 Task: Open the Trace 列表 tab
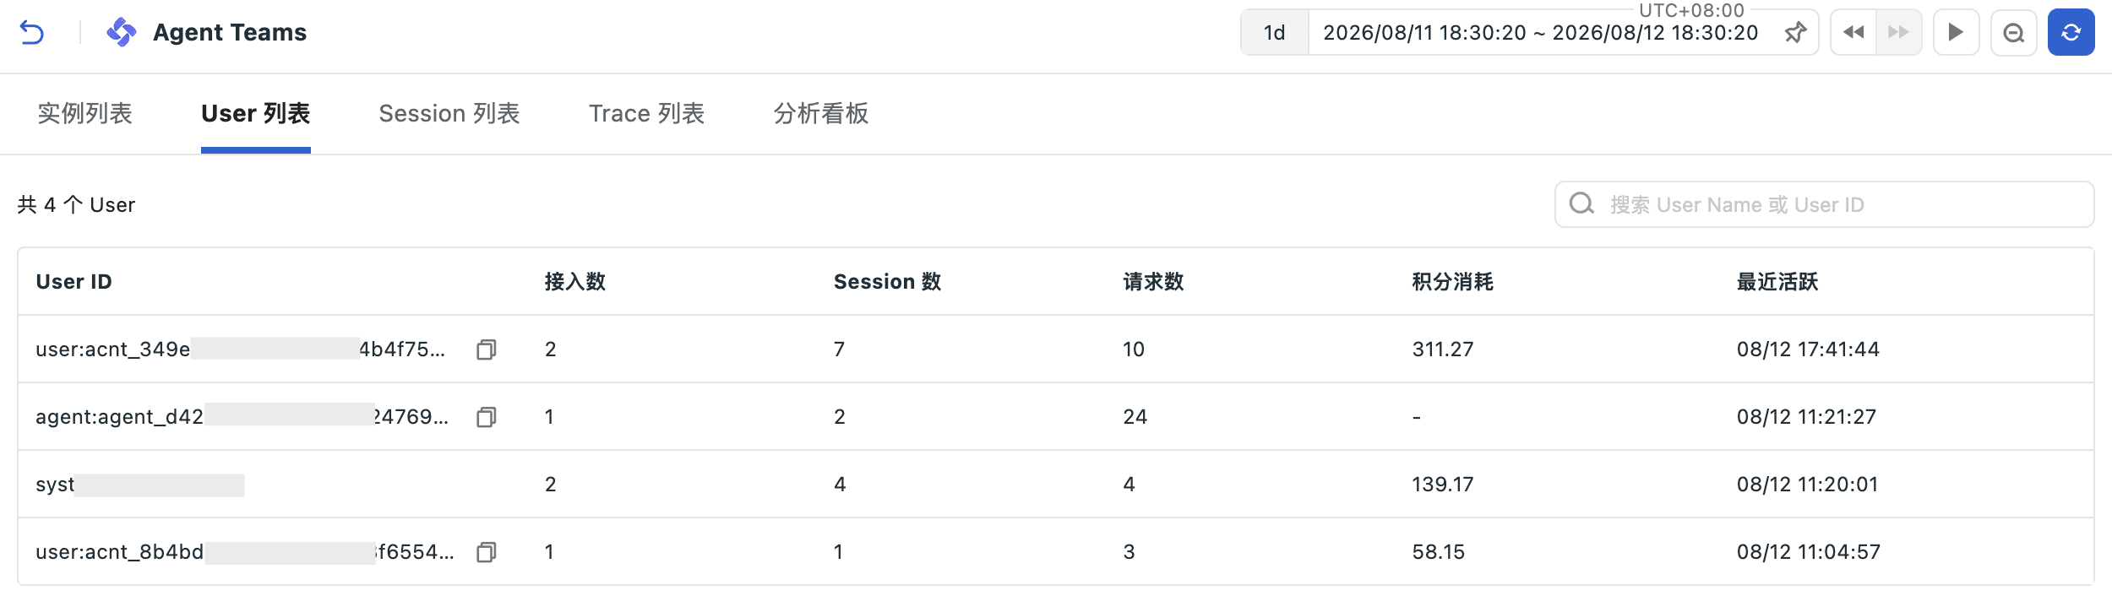click(x=647, y=113)
